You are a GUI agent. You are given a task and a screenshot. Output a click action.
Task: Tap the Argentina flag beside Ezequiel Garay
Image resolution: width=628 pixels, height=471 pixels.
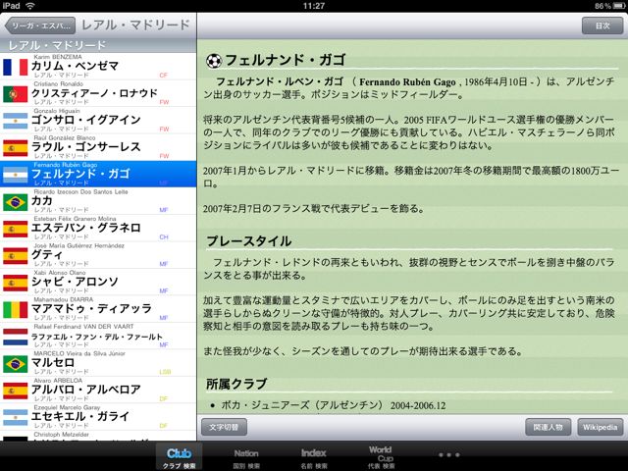16,417
